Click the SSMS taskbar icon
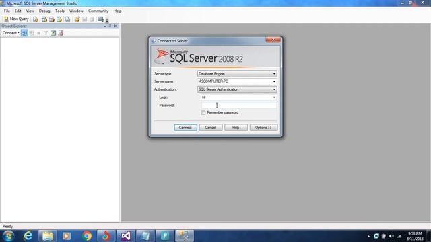Viewport: 431px width, 242px height. 184,236
